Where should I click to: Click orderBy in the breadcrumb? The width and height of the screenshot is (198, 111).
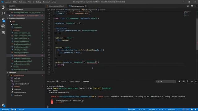(x=102, y=10)
